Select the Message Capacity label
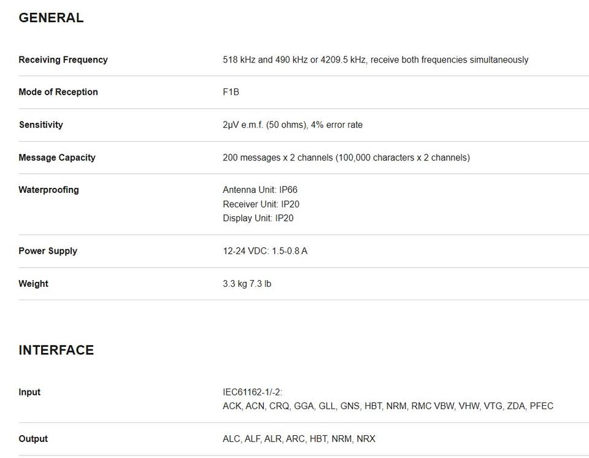The width and height of the screenshot is (589, 458). click(57, 158)
